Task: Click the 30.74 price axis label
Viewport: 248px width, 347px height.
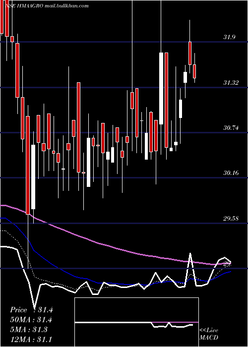Action: tap(231, 128)
